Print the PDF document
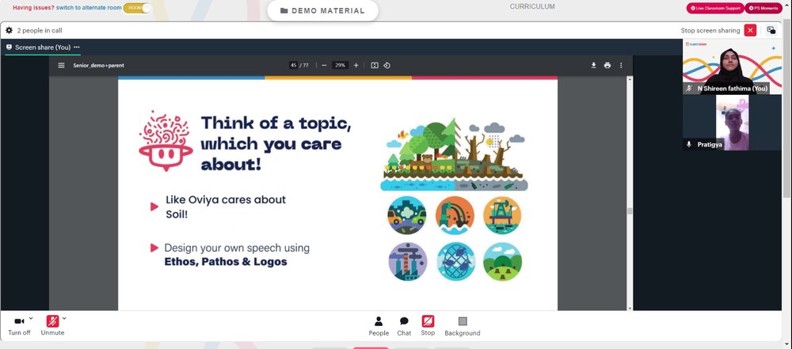Viewport: 792px width, 349px height. pos(607,65)
